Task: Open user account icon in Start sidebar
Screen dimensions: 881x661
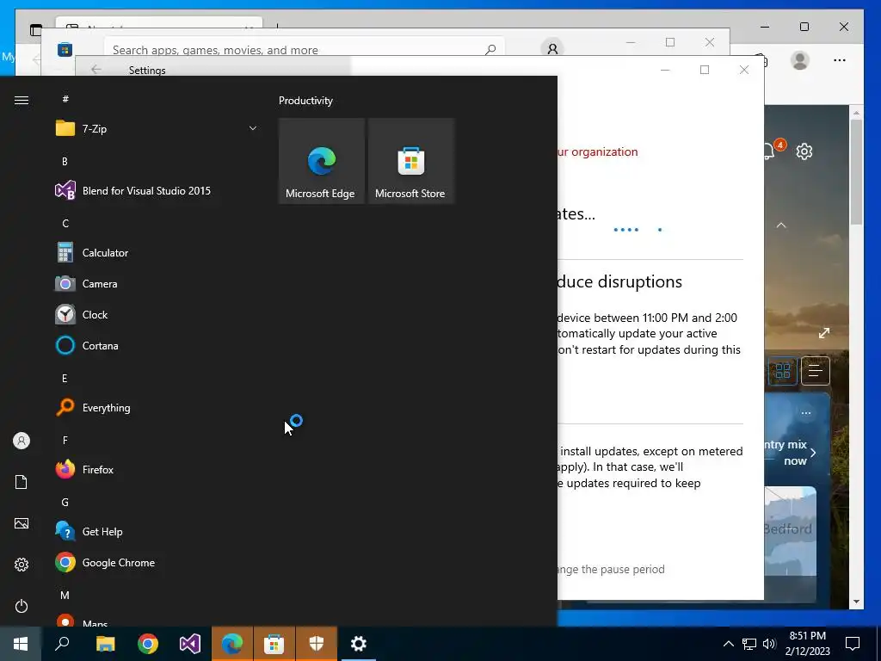Action: tap(22, 441)
